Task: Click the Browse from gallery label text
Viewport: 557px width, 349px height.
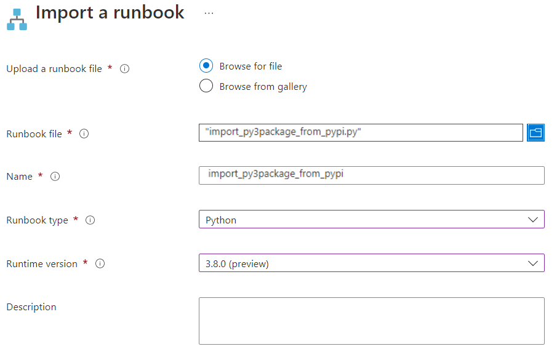Action: pos(263,87)
